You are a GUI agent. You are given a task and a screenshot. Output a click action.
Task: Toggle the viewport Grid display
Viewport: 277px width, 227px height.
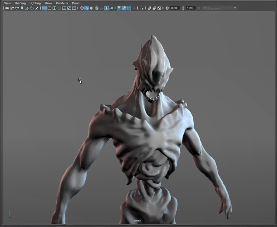[45, 8]
